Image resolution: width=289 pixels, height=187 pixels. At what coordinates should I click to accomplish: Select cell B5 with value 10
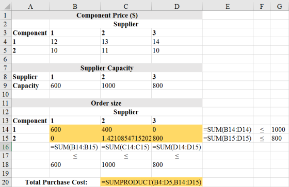75,50
